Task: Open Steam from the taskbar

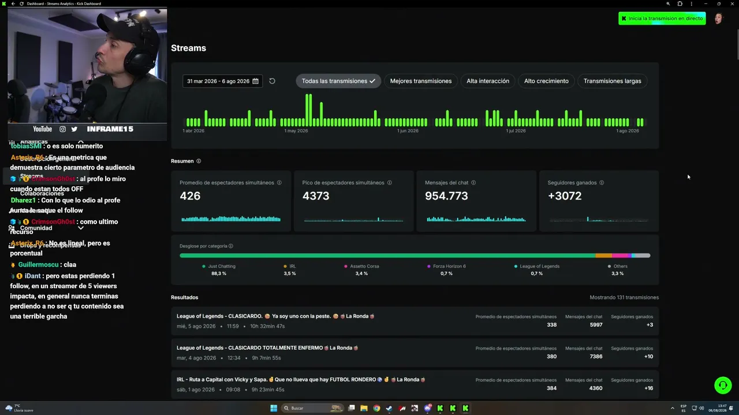Action: point(389,408)
